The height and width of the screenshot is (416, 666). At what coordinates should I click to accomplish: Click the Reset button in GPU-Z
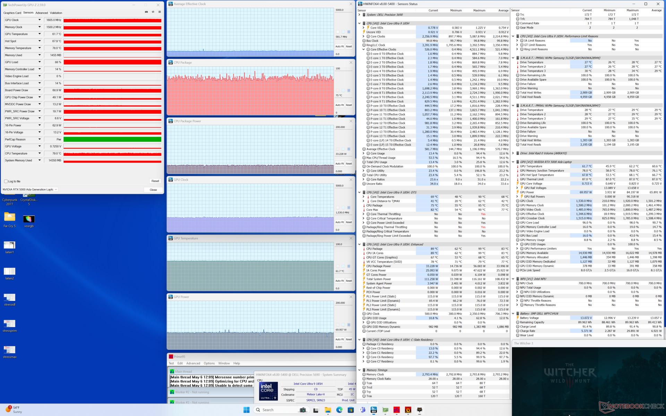point(155,181)
